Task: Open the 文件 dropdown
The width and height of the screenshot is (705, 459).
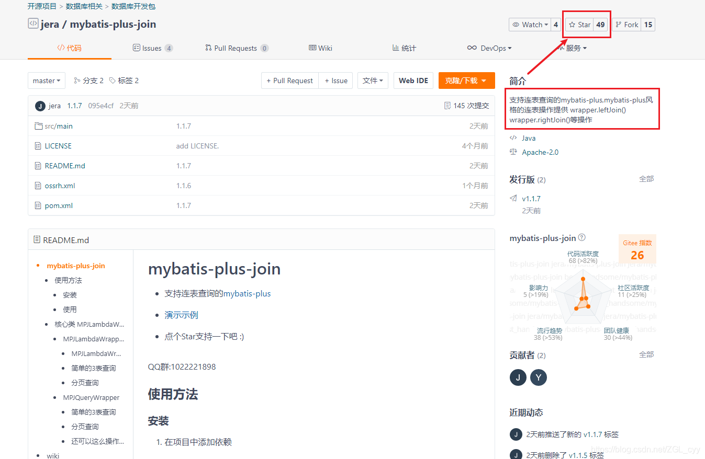Action: [x=373, y=81]
